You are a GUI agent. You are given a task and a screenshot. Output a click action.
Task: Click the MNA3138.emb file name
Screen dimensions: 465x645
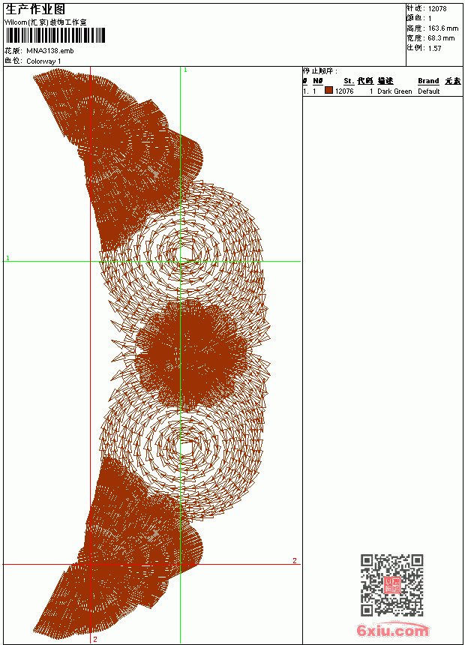50,51
